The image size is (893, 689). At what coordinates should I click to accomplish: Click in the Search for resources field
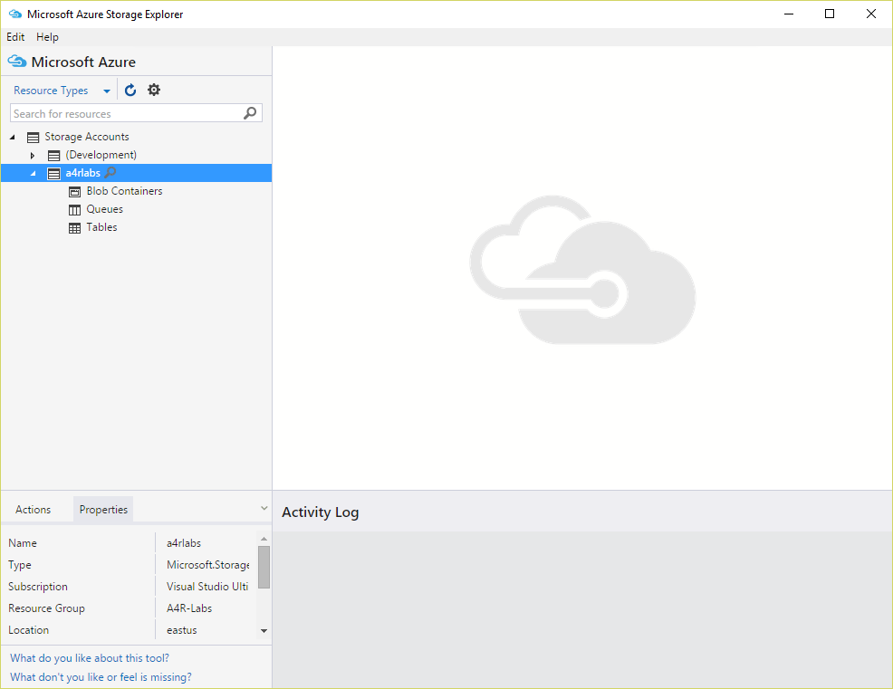(125, 114)
